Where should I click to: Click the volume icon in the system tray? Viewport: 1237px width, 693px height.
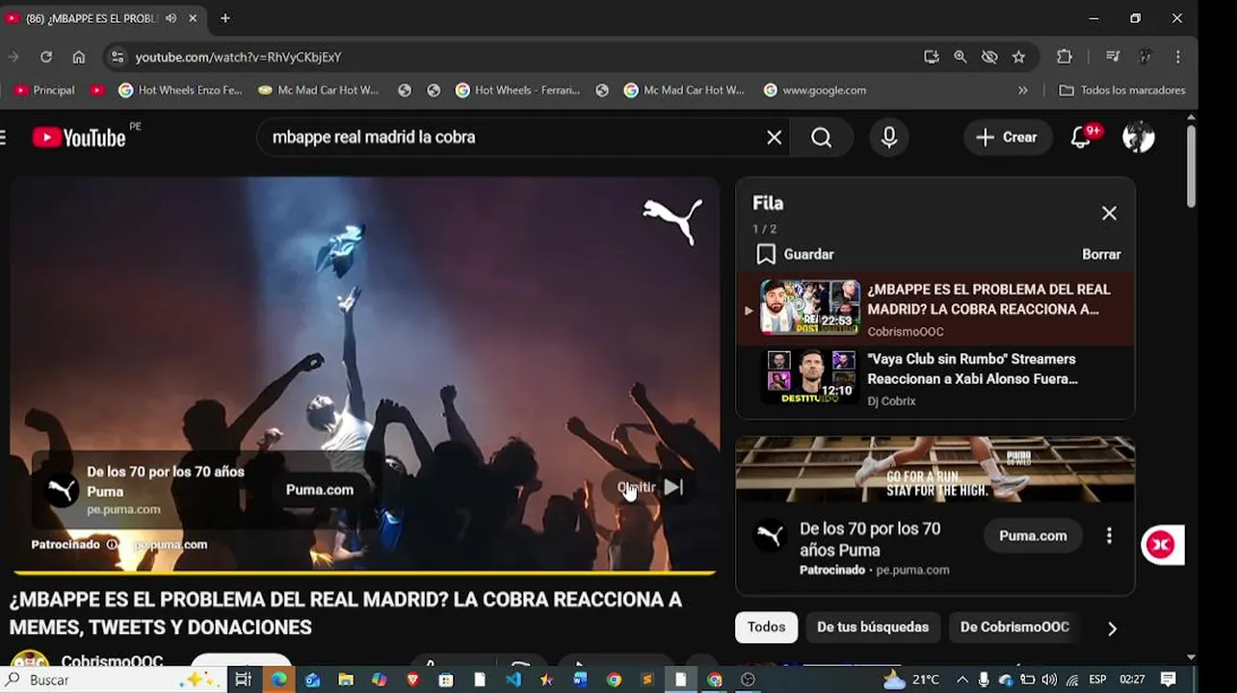(1049, 680)
